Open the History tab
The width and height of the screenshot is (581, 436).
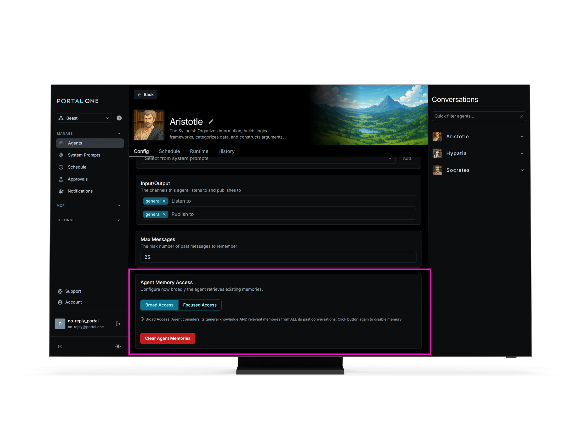(226, 151)
